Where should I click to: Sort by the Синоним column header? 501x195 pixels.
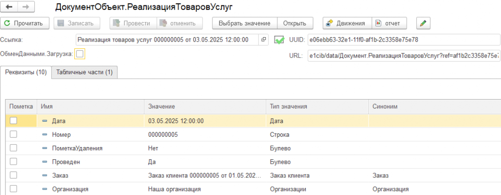[434, 107]
